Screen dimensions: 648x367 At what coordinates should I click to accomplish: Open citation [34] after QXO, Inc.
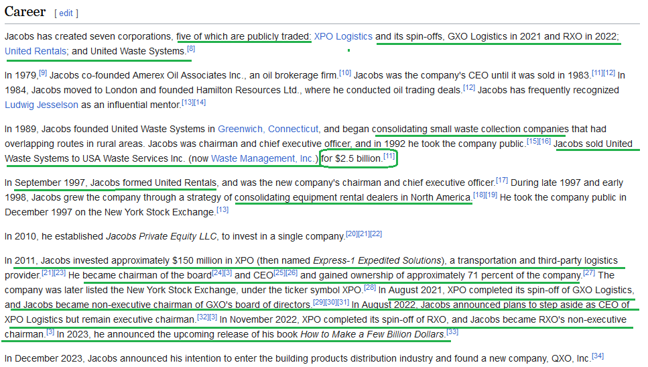598,356
